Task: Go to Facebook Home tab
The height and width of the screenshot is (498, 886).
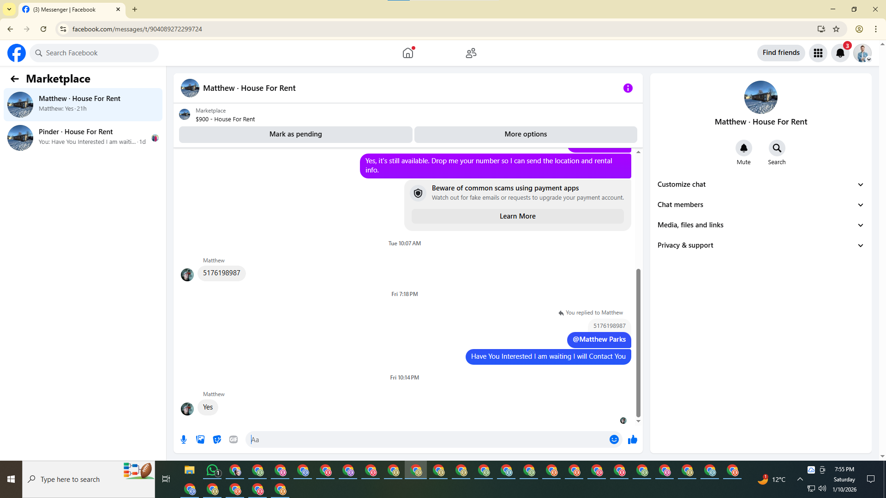Action: [408, 53]
